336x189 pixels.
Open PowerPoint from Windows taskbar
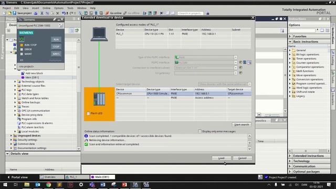124,184
